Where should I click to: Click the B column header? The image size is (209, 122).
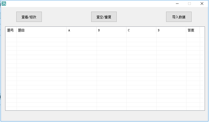(x=111, y=30)
